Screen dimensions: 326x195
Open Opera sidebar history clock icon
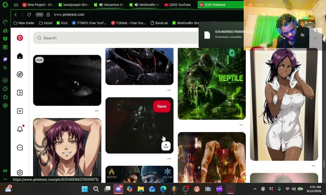point(5,89)
